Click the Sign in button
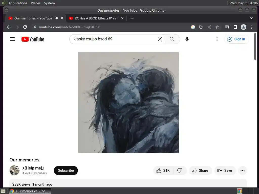Viewport: 259px width, 194px height. [236, 39]
